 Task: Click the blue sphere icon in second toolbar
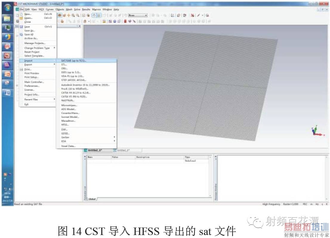pos(115,21)
